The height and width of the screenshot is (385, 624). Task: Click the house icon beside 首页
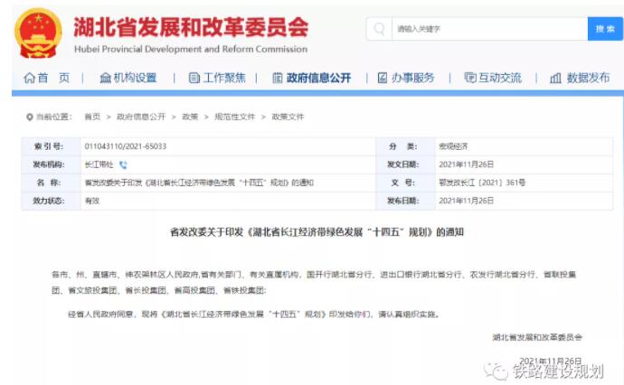30,79
